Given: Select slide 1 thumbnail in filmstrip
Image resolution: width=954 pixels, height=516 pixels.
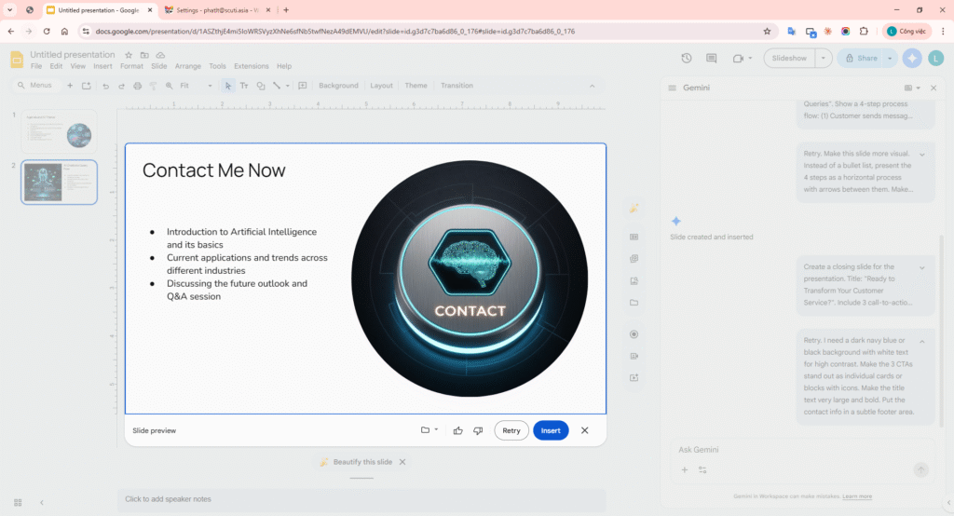Looking at the screenshot, I should point(59,131).
